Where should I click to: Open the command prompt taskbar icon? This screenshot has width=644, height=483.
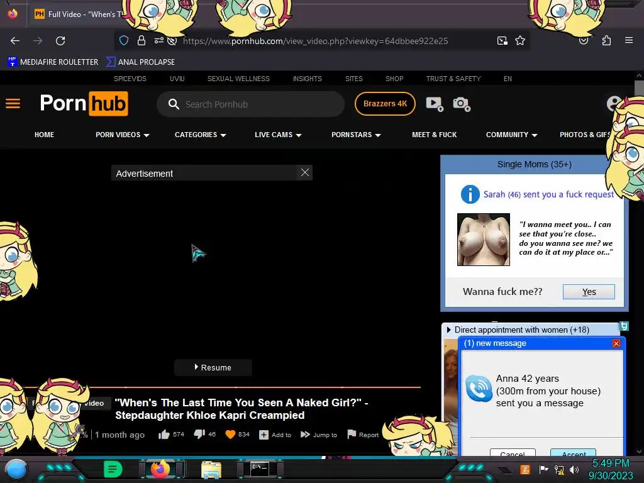coord(260,469)
